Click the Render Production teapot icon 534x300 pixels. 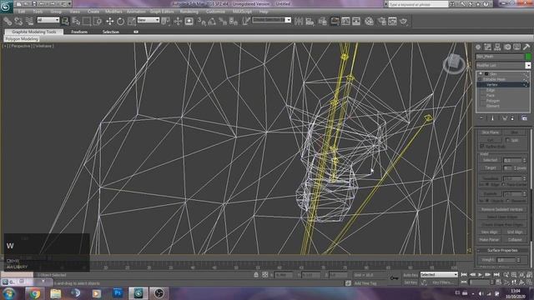click(x=404, y=22)
